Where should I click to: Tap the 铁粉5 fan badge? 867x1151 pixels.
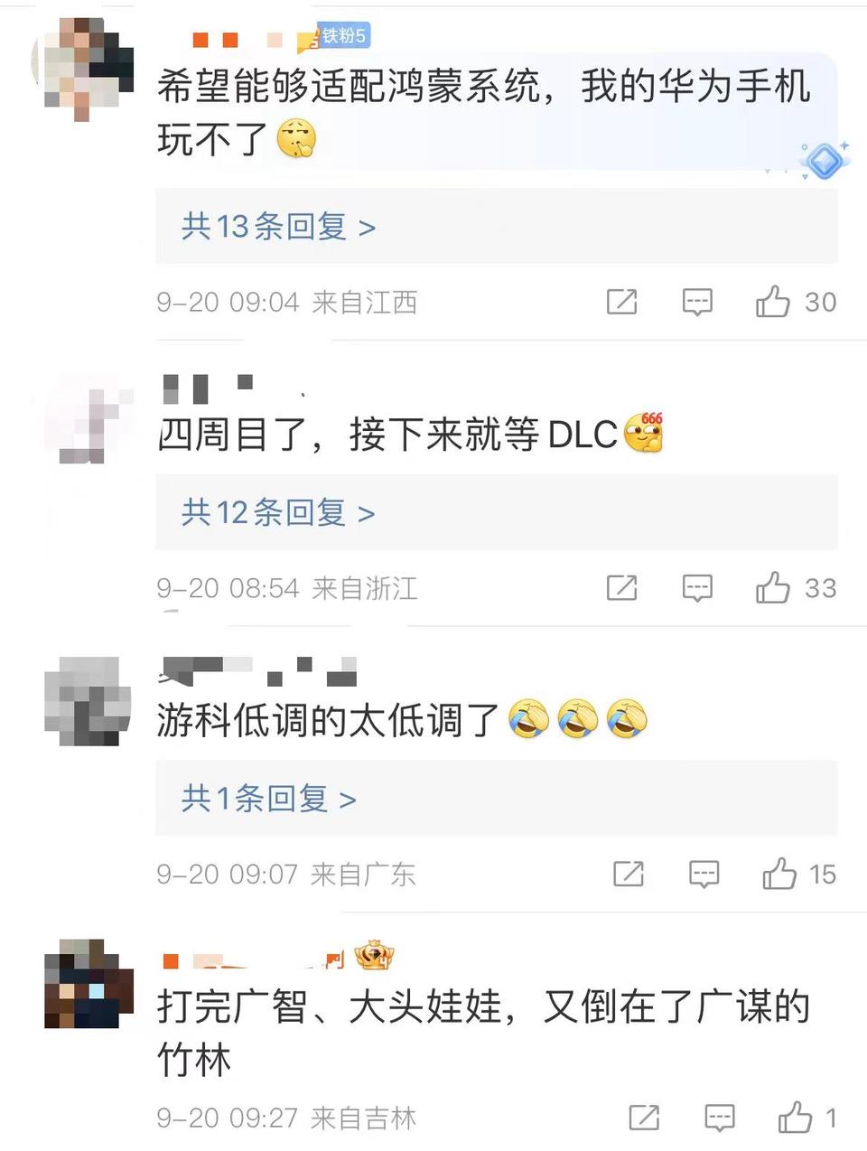click(341, 36)
